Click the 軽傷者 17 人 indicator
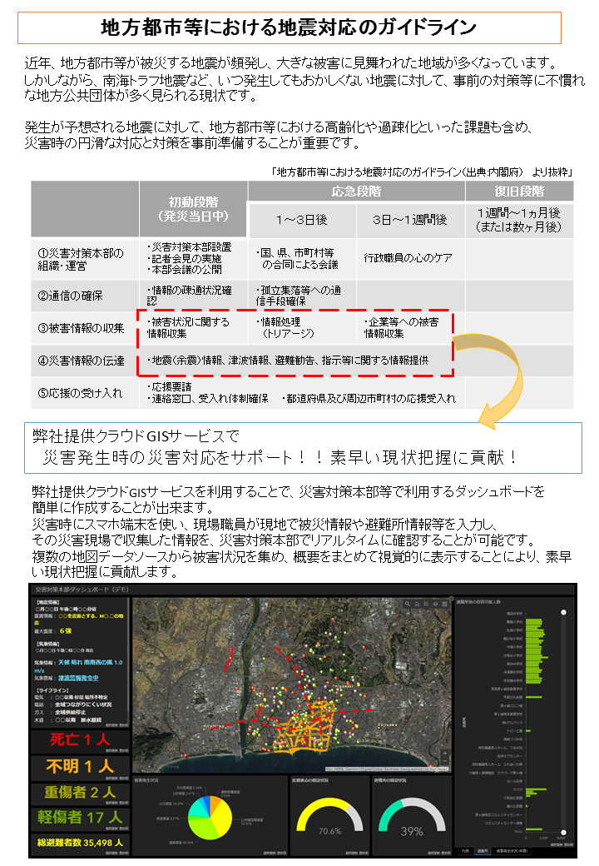Image resolution: width=599 pixels, height=866 pixels. (x=80, y=818)
